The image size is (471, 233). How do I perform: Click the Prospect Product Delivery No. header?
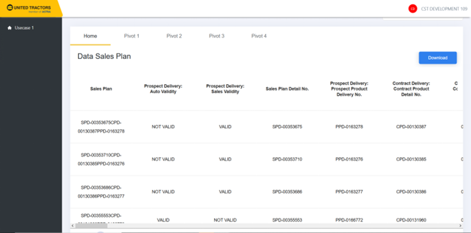click(x=349, y=89)
